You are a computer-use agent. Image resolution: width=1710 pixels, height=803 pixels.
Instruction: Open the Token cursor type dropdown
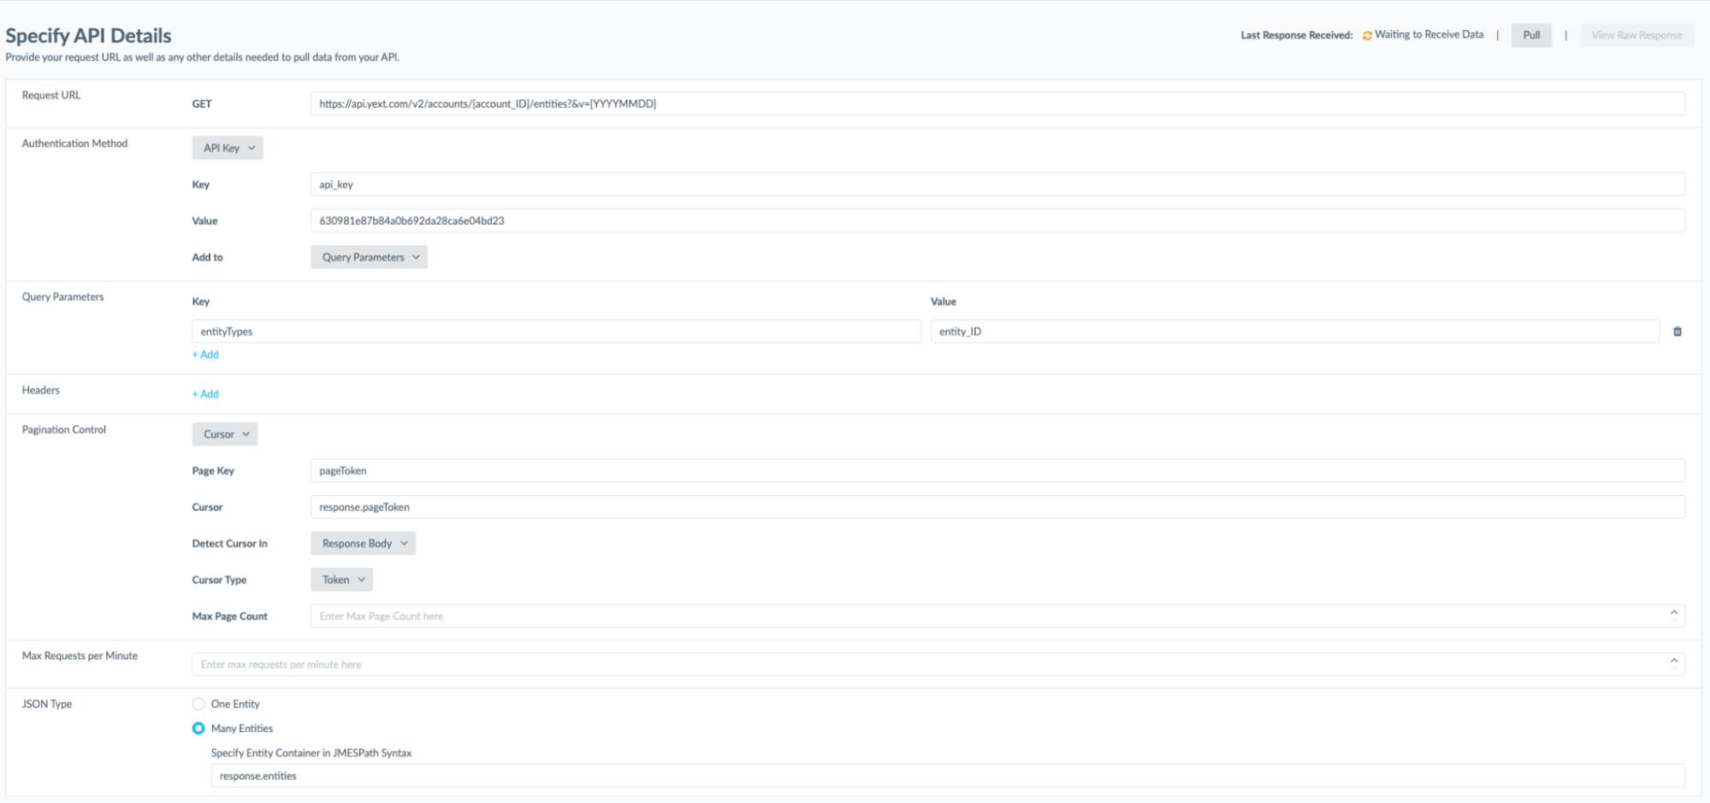pyautogui.click(x=341, y=580)
